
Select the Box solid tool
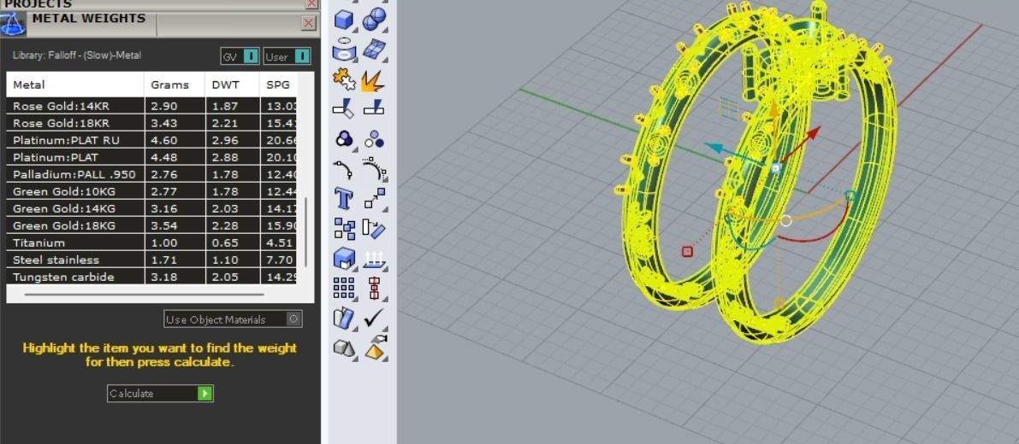click(343, 20)
